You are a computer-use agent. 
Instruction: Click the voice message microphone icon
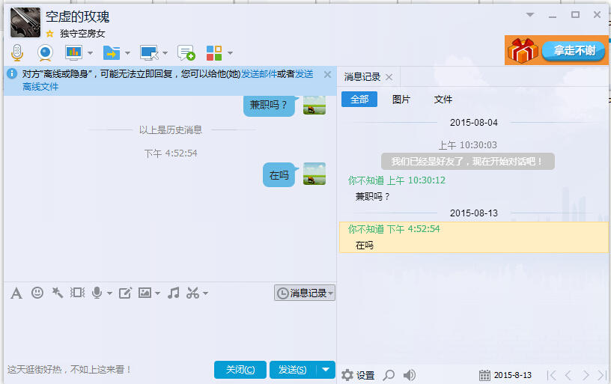97,293
